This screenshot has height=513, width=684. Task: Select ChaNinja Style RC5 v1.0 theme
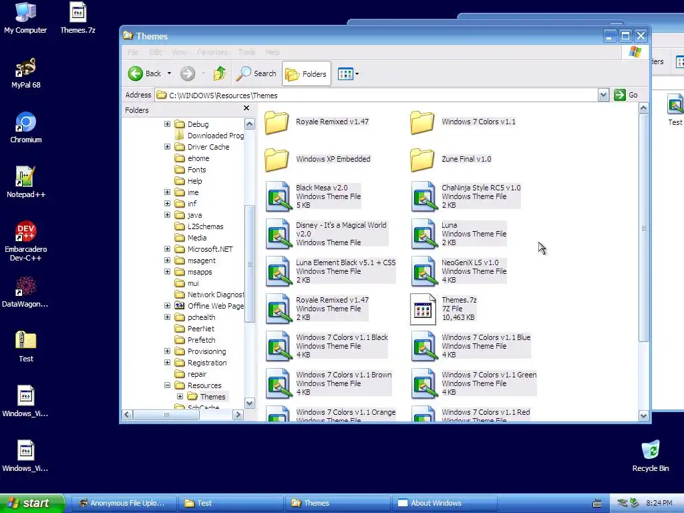click(466, 196)
